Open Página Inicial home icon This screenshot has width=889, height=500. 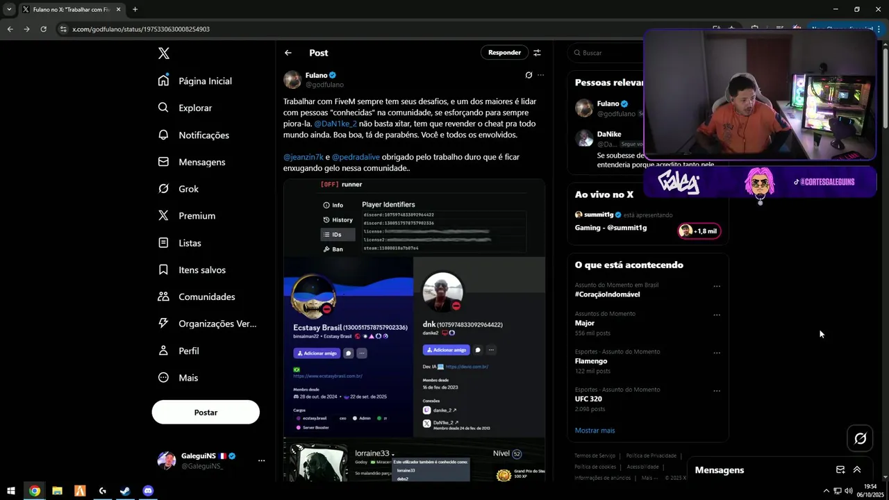click(x=163, y=81)
